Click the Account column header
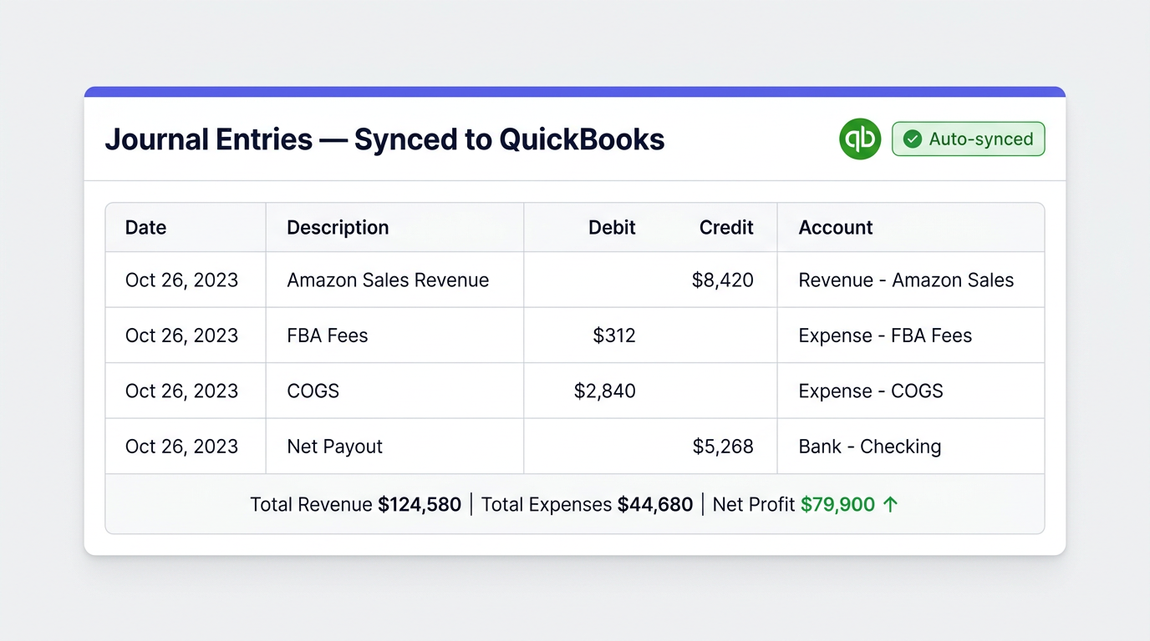This screenshot has width=1150, height=641. (x=835, y=227)
